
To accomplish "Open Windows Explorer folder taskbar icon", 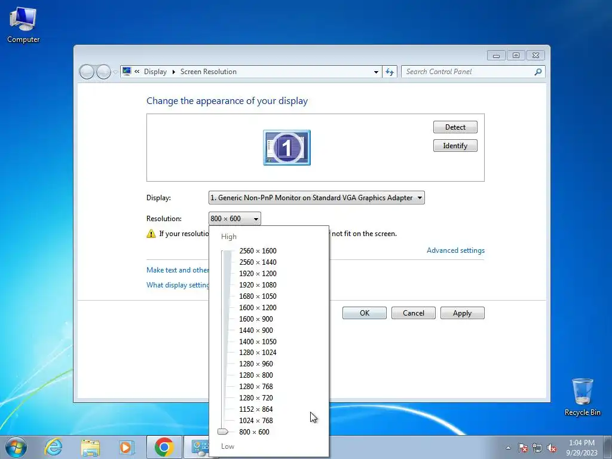I will [90, 447].
